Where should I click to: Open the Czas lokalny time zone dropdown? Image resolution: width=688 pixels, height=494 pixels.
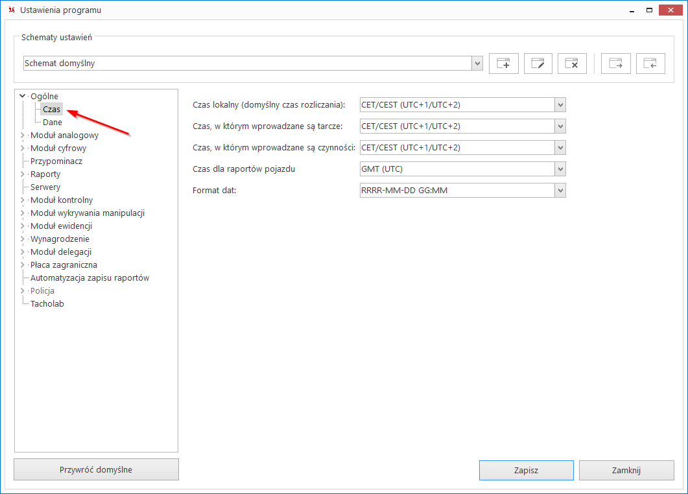tap(560, 105)
